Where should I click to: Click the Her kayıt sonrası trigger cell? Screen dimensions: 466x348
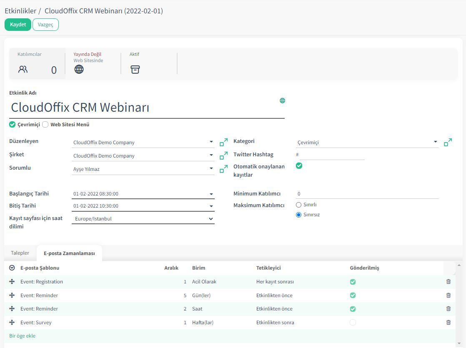coord(275,281)
